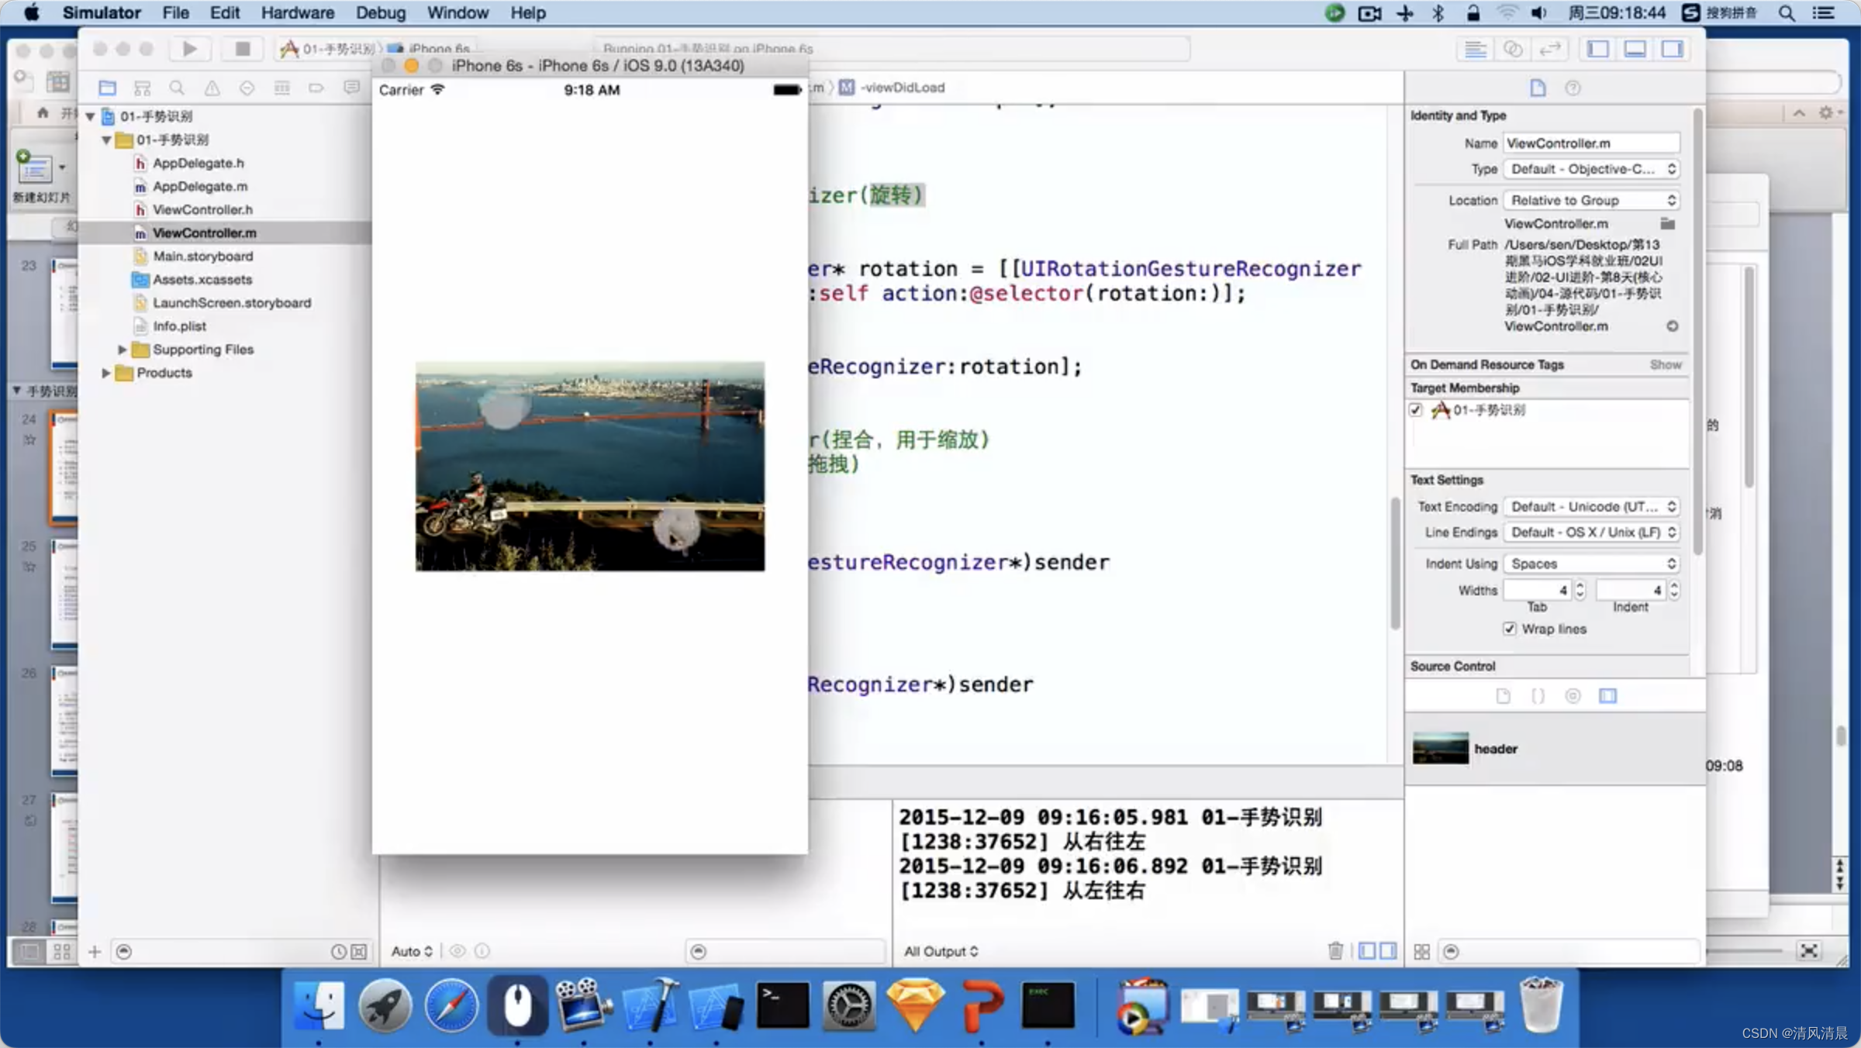The height and width of the screenshot is (1048, 1861).
Task: Toggle the Variables view pane button
Action: click(1367, 950)
